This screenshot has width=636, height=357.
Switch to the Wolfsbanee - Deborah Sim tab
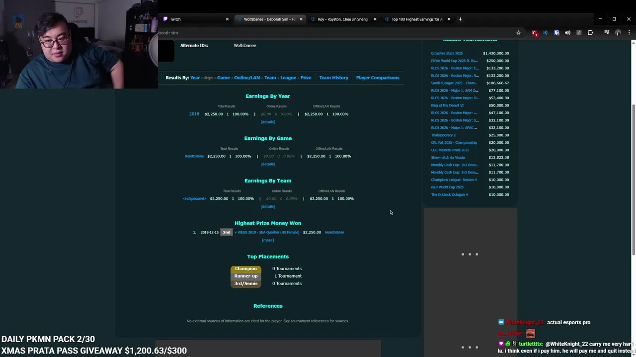click(270, 19)
